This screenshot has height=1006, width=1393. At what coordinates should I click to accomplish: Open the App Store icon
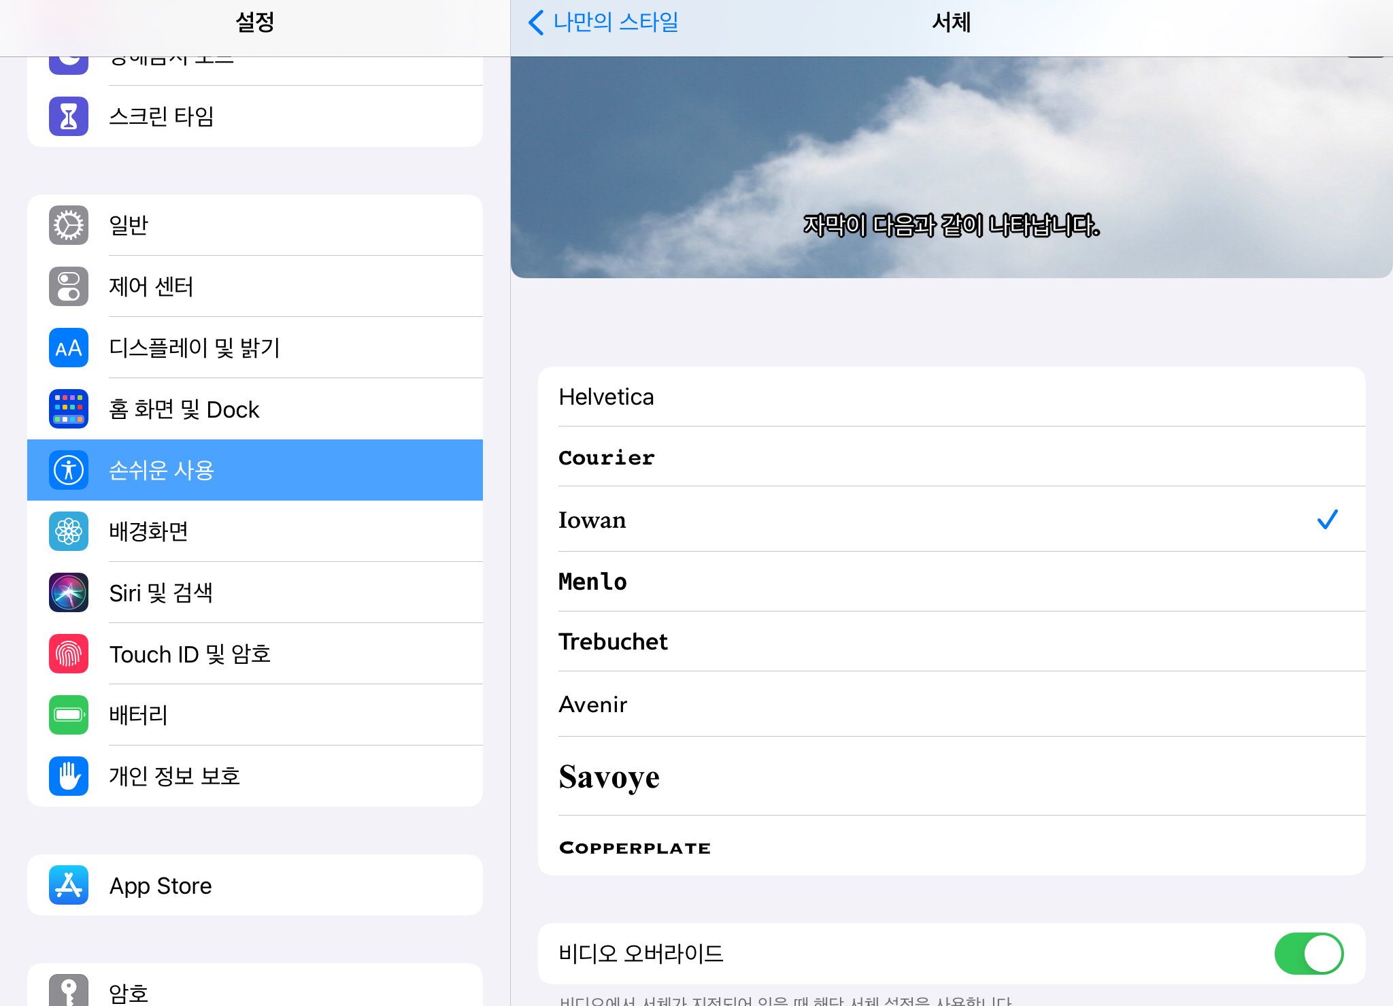coord(69,885)
